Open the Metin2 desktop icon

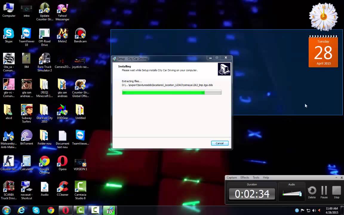point(62,35)
